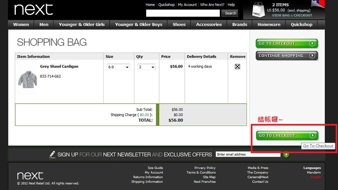
Task: Open Who Are Next? link
Action: point(212,5)
